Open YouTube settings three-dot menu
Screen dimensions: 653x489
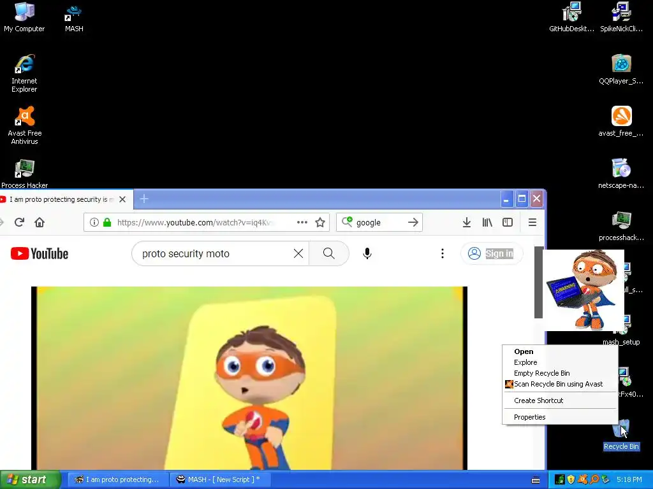click(443, 253)
